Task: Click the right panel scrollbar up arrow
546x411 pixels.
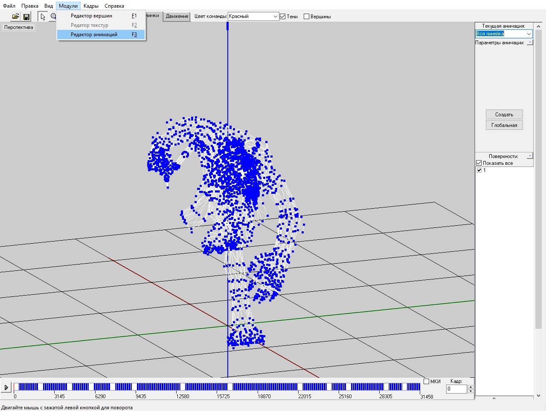Action: pyautogui.click(x=538, y=26)
